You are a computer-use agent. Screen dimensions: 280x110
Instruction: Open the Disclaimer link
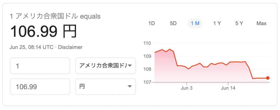(70, 47)
